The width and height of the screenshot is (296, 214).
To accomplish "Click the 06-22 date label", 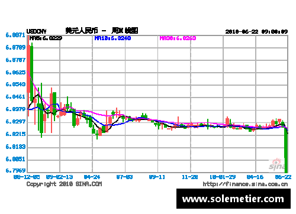I will [x=283, y=177].
